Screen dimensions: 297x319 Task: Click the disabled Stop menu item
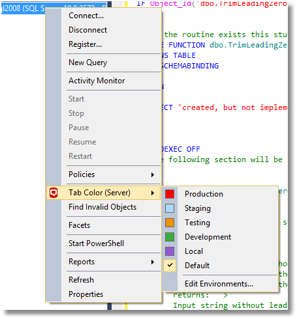click(x=76, y=113)
